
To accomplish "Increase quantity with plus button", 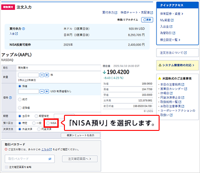I will click(47, 75).
